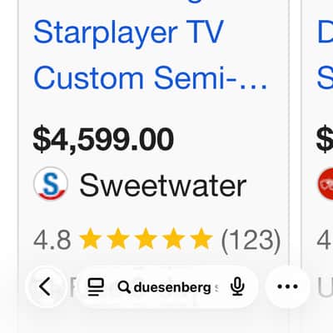Click the truncated ellipsis after Semi-

click(x=253, y=85)
